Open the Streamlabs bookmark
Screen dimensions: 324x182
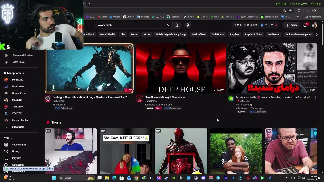point(174,17)
